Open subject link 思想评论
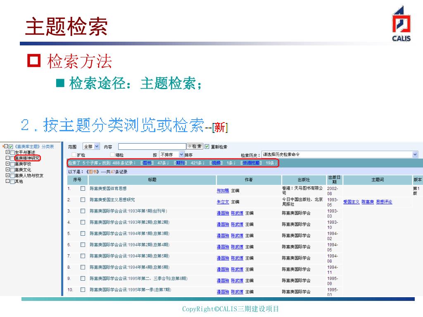The image size is (423, 317). pos(384,202)
